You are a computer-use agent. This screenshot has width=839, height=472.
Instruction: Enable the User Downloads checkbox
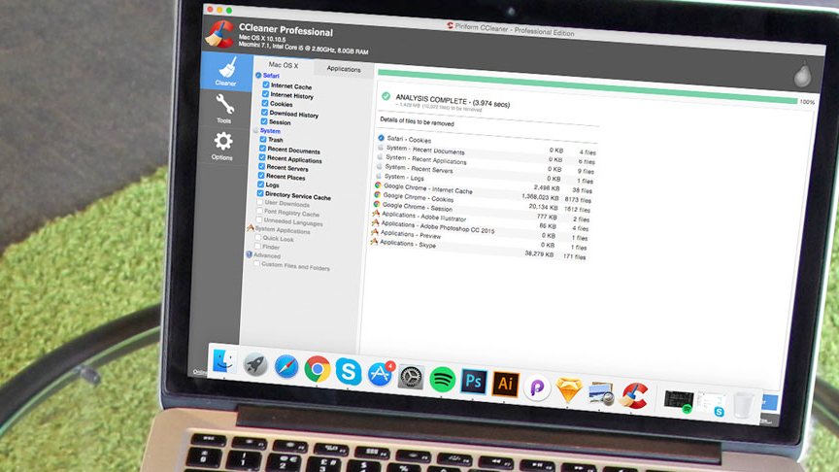pos(259,202)
